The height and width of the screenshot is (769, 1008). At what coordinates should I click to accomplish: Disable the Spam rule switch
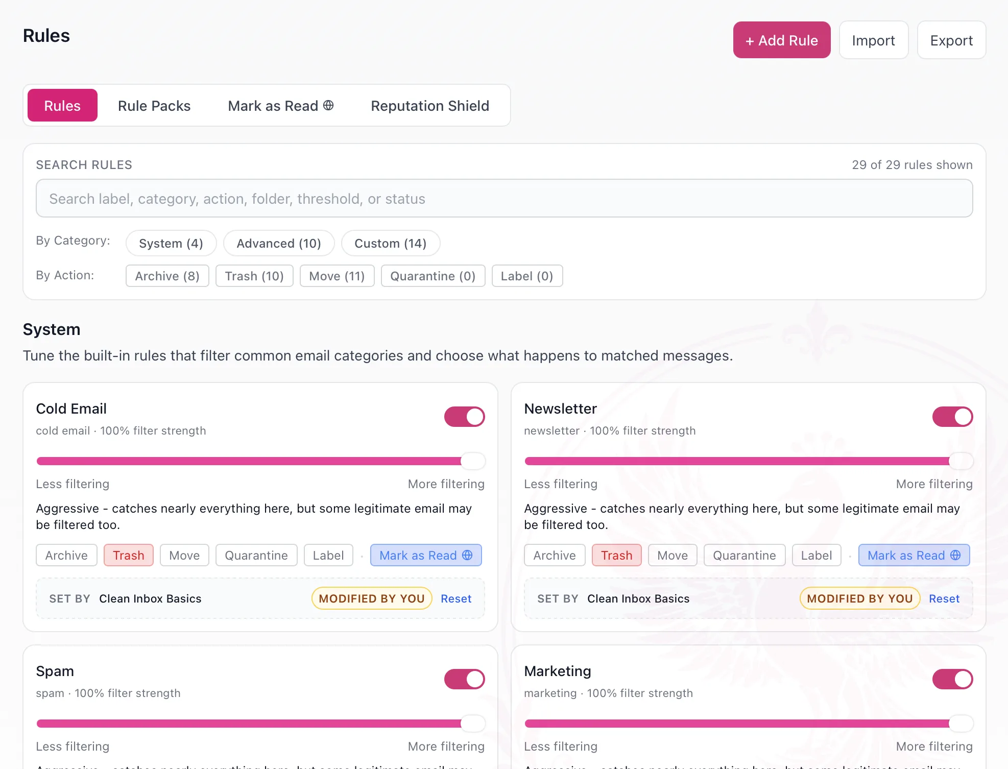pos(464,679)
